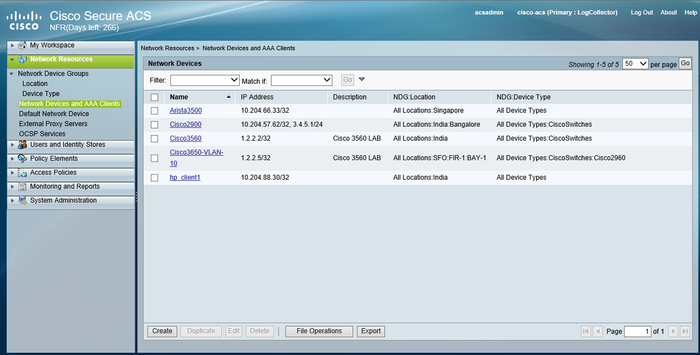Viewport: 700px width, 355px height.
Task: Click the Go button beside per page
Action: [x=685, y=63]
